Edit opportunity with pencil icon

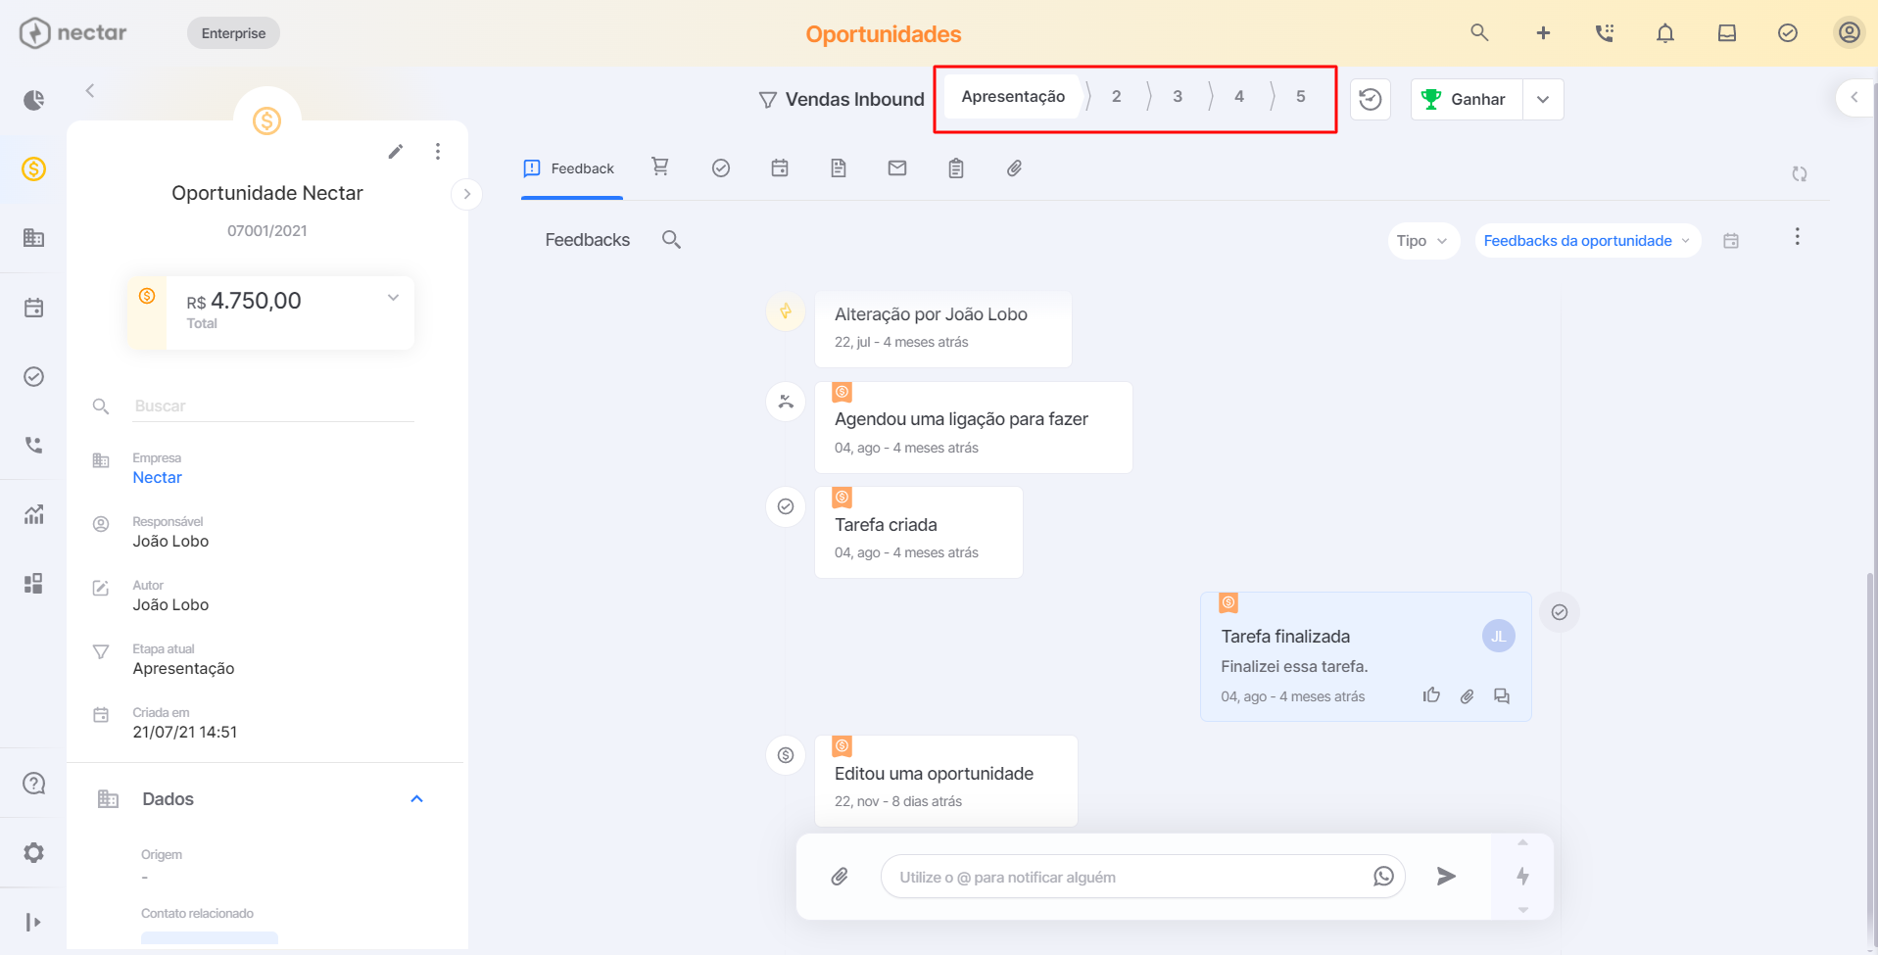[395, 151]
